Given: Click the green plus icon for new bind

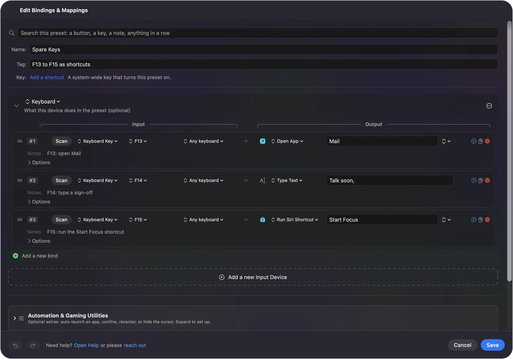Looking at the screenshot, I should pyautogui.click(x=15, y=256).
